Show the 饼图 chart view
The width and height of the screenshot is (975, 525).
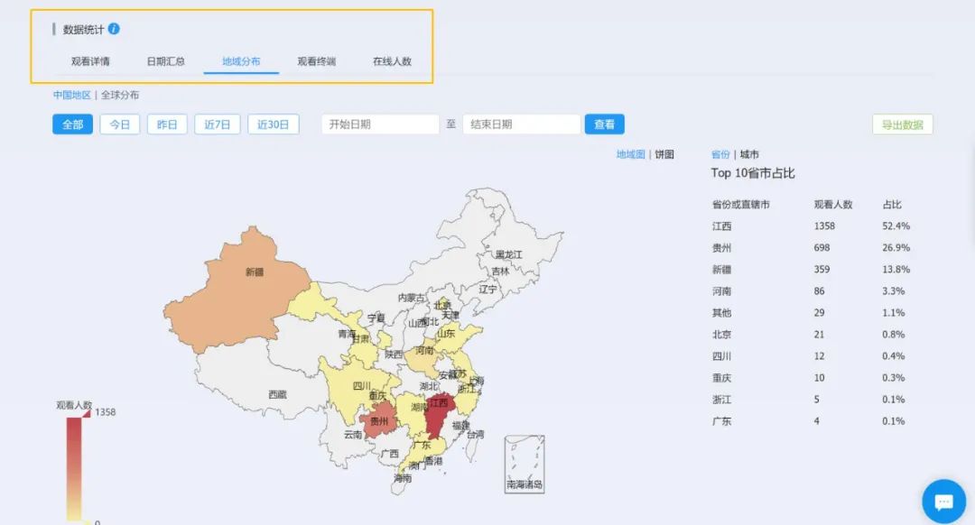click(x=664, y=154)
